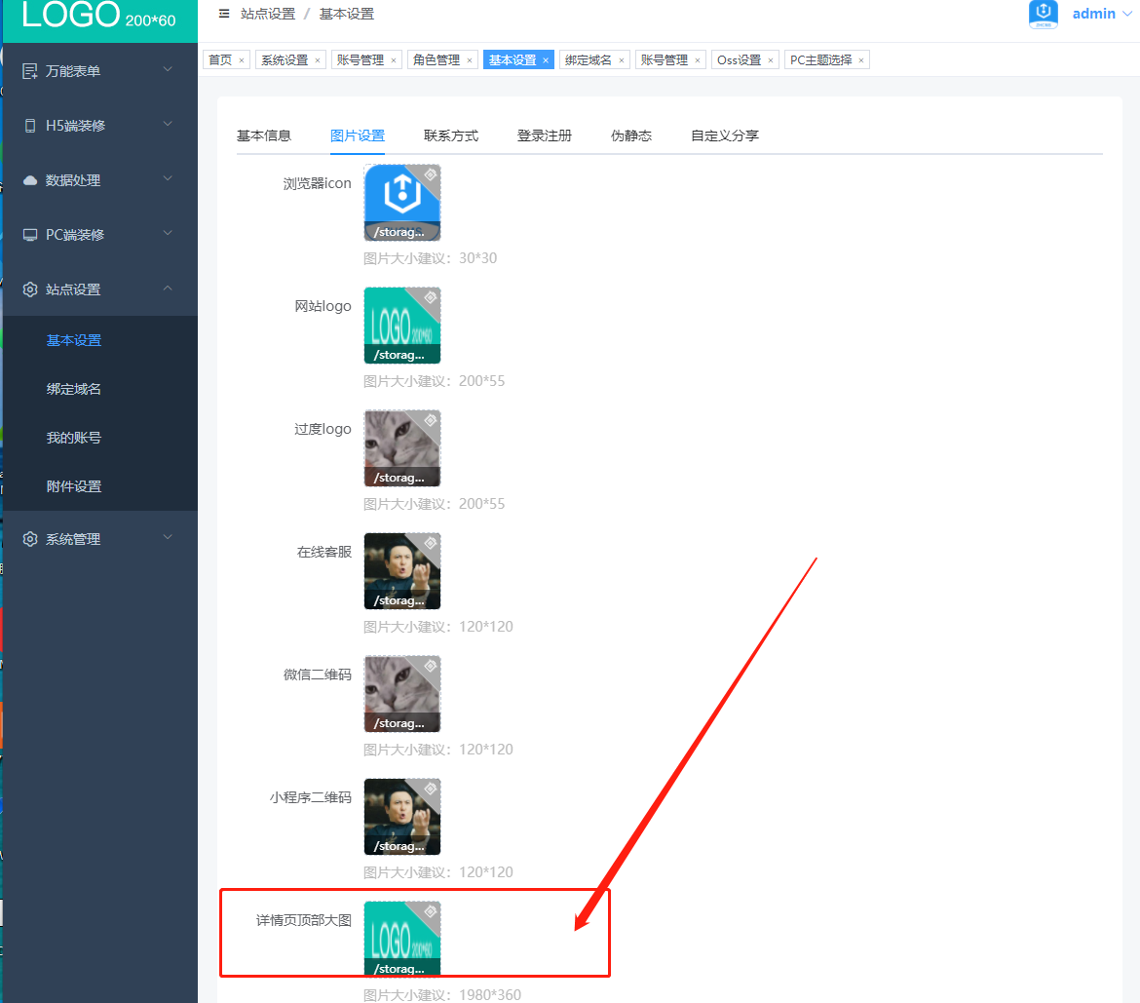Click the hamburger menu collapse icon

click(224, 14)
